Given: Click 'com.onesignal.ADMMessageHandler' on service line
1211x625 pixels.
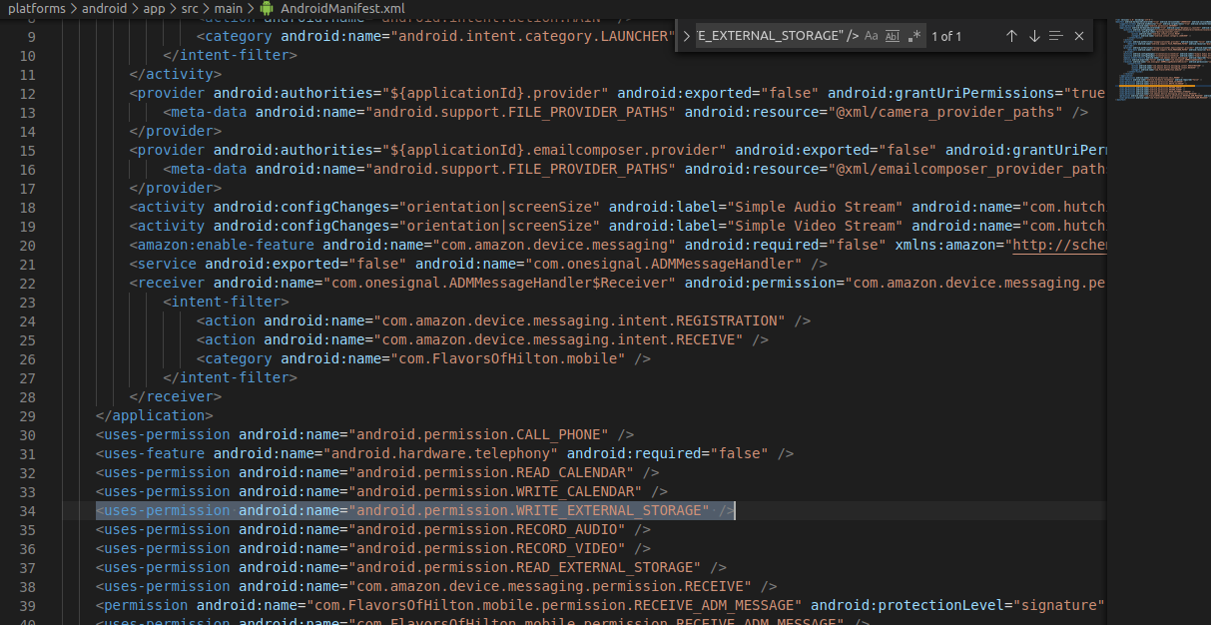Looking at the screenshot, I should (662, 264).
